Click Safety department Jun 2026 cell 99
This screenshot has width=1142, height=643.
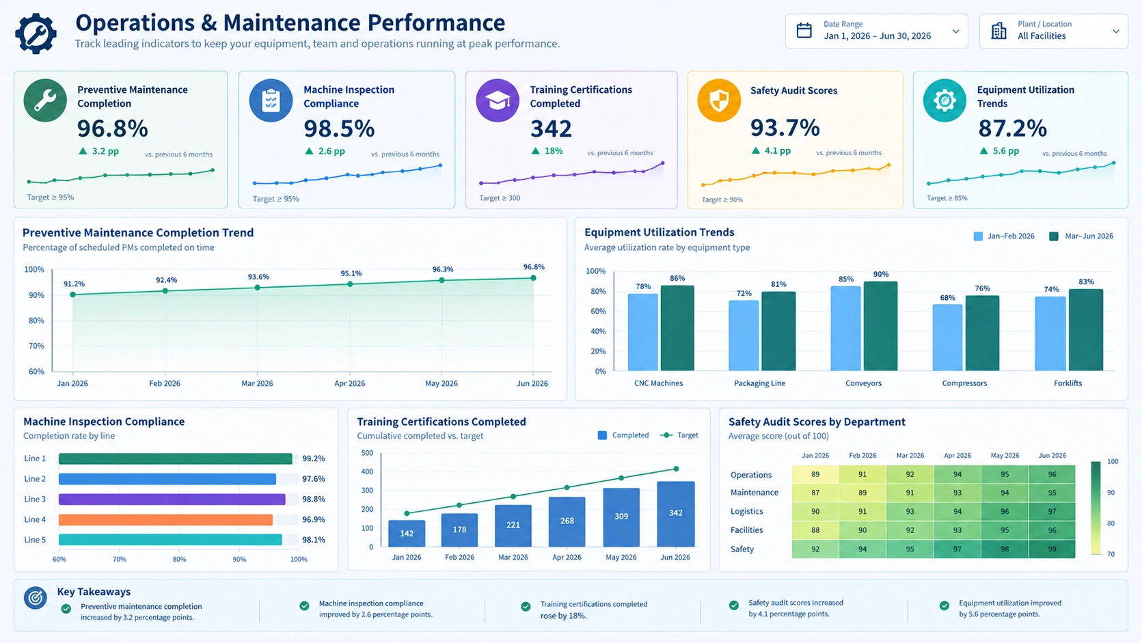pos(1052,549)
